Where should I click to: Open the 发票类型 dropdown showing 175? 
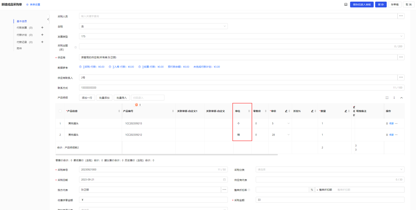click(x=242, y=36)
